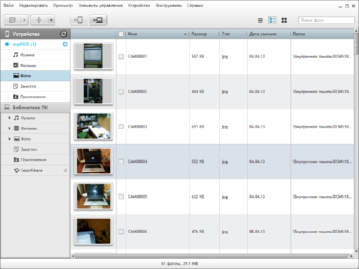Click the photo search field

click(x=326, y=20)
